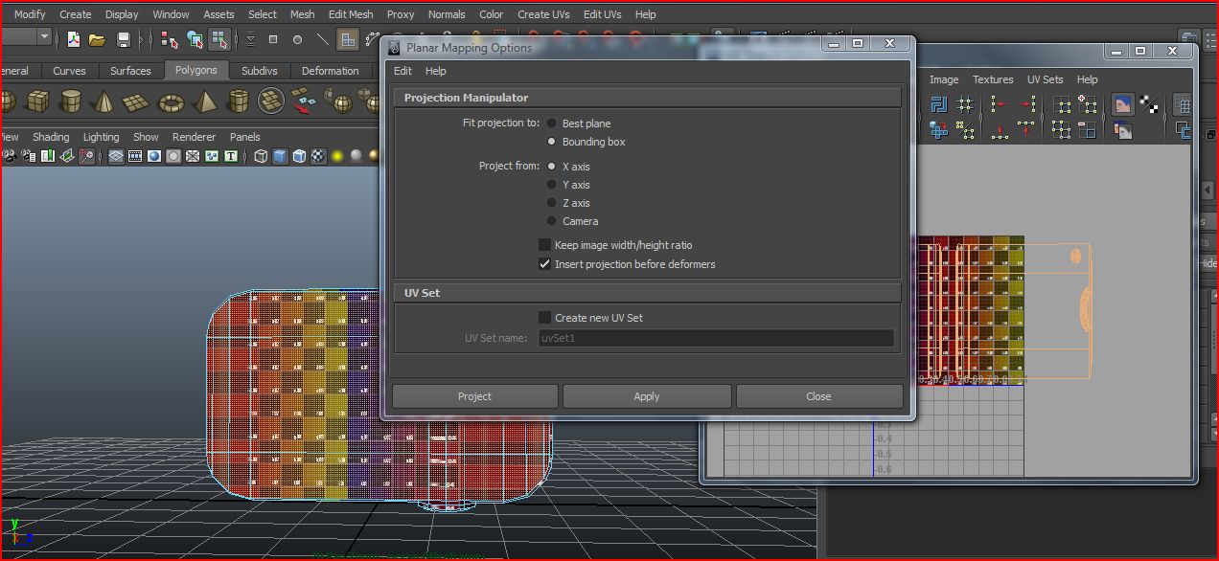Image resolution: width=1219 pixels, height=561 pixels.
Task: Click the uvSet1 name input field
Action: pyautogui.click(x=714, y=337)
